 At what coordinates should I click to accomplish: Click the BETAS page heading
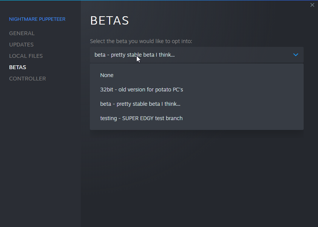click(110, 21)
